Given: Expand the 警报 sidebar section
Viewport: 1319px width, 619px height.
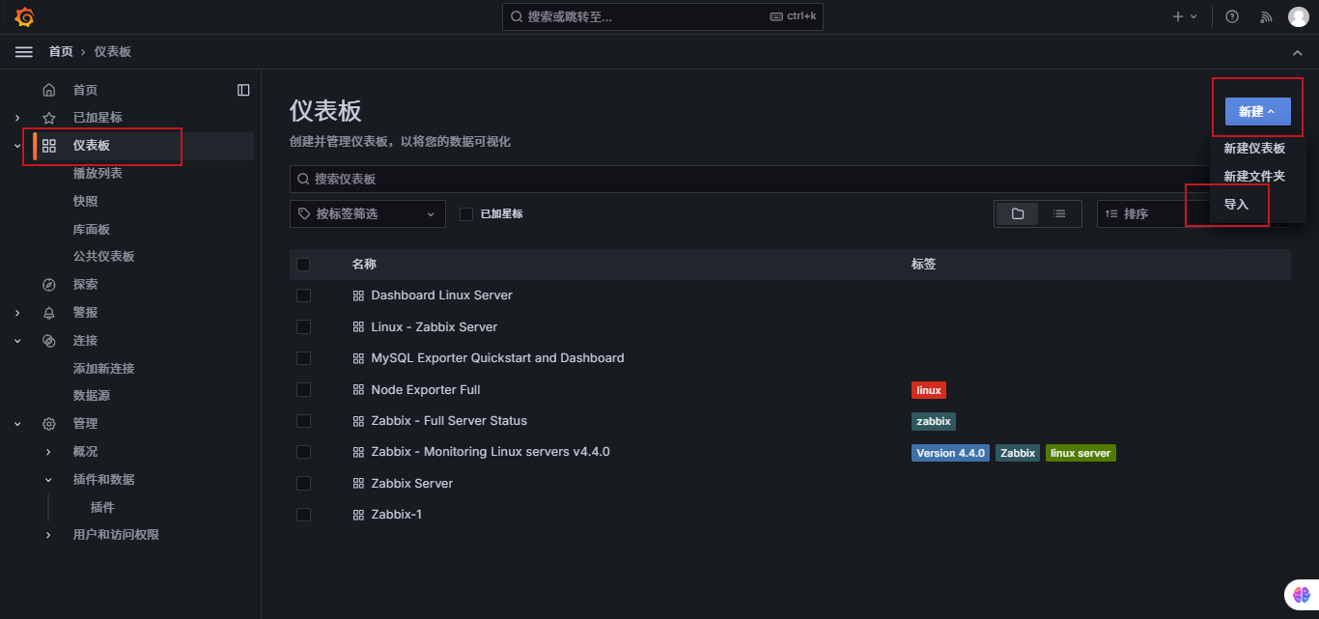Looking at the screenshot, I should point(17,313).
